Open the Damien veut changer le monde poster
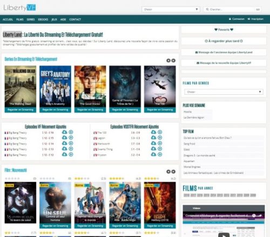The width and height of the screenshot is (270, 237). coord(90,203)
